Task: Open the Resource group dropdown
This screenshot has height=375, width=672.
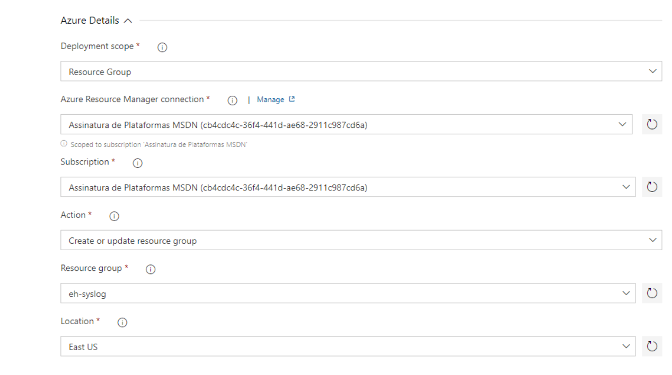Action: 348,294
